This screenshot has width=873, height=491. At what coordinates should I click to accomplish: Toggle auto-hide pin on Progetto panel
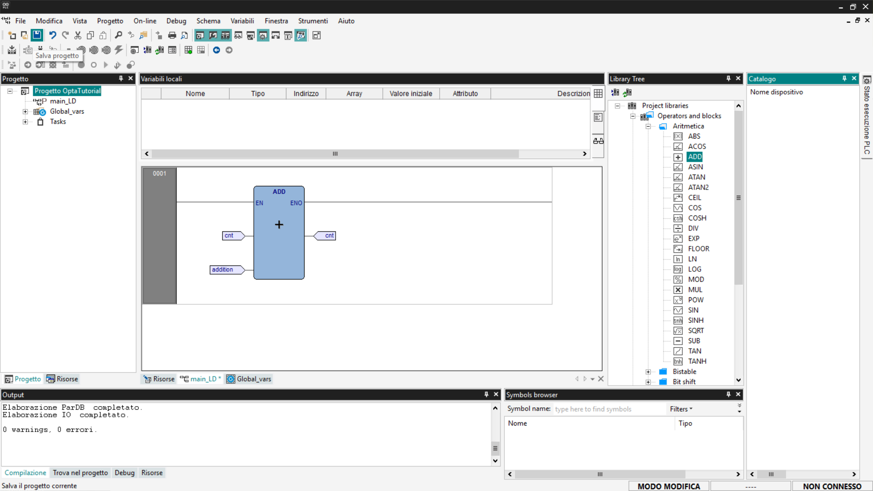point(121,78)
